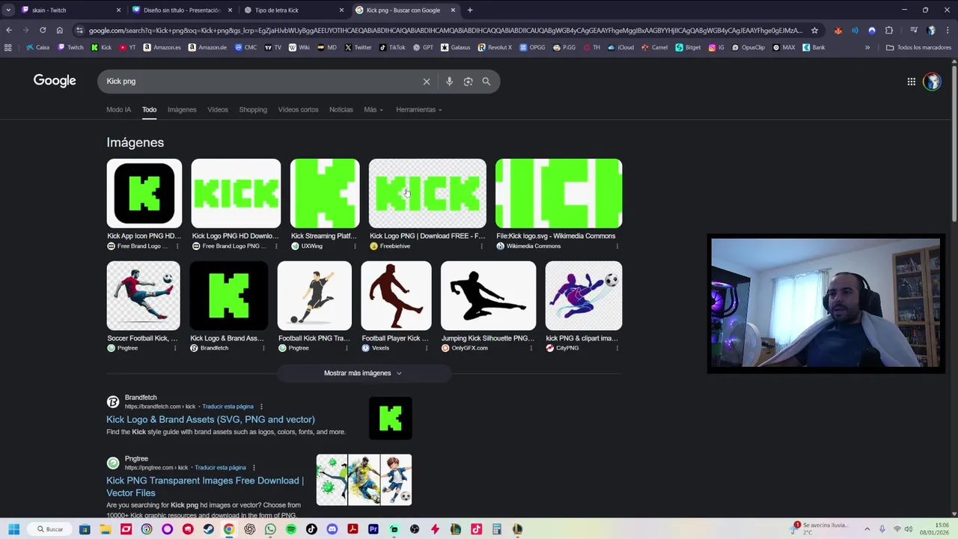This screenshot has width=958, height=539.
Task: Open WhatsApp from the taskbar
Action: coord(270,529)
